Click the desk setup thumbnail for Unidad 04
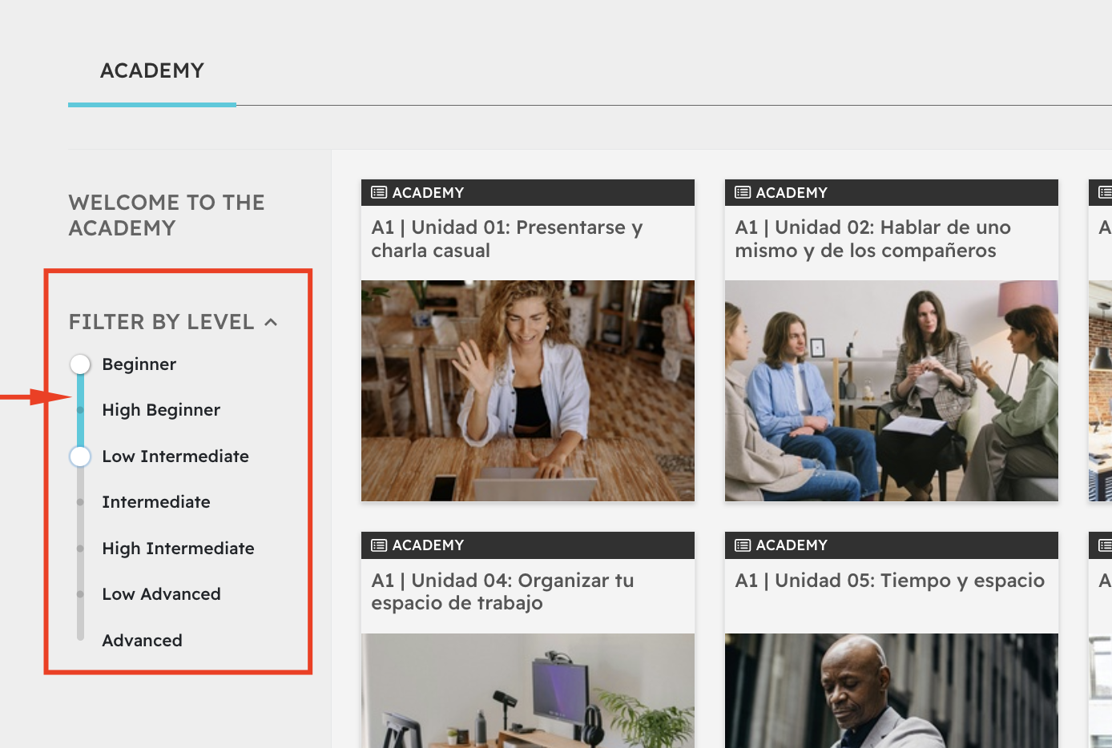 (528, 690)
